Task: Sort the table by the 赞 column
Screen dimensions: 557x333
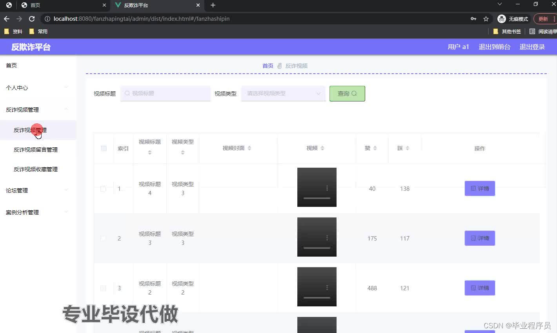Action: pyautogui.click(x=375, y=148)
